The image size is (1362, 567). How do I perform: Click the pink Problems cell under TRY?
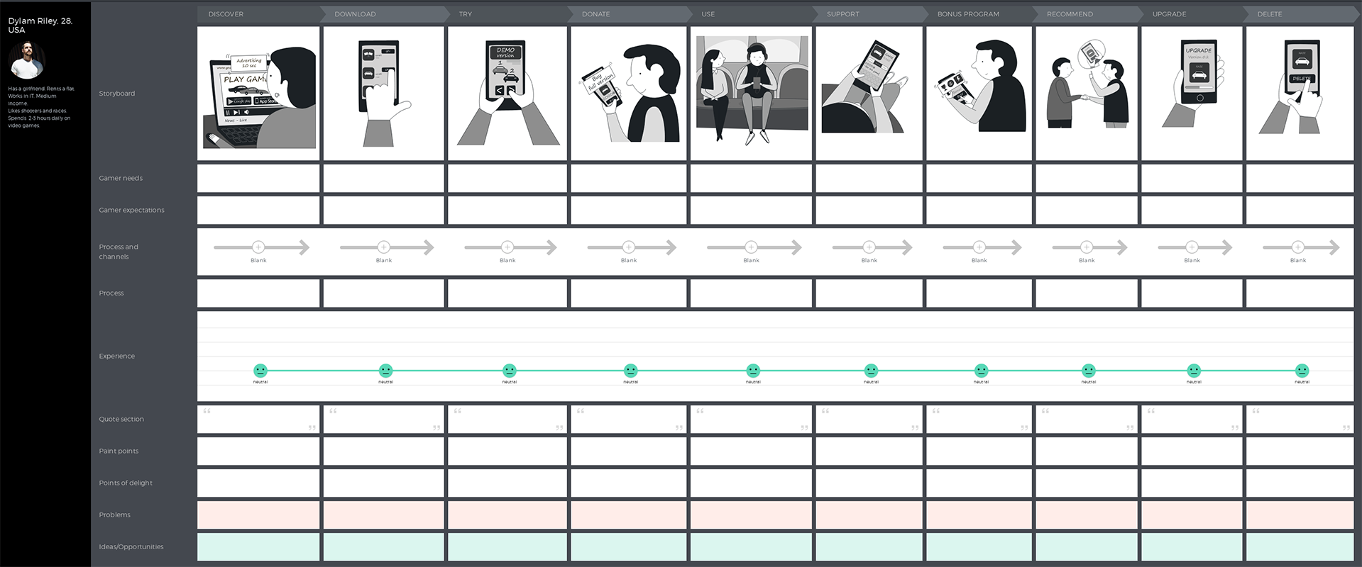click(x=507, y=515)
